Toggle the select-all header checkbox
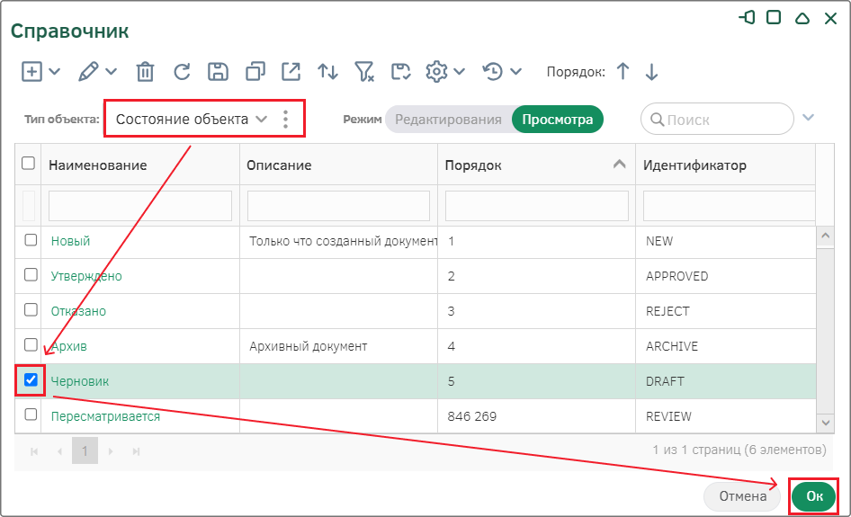Image resolution: width=851 pixels, height=517 pixels. 28,164
